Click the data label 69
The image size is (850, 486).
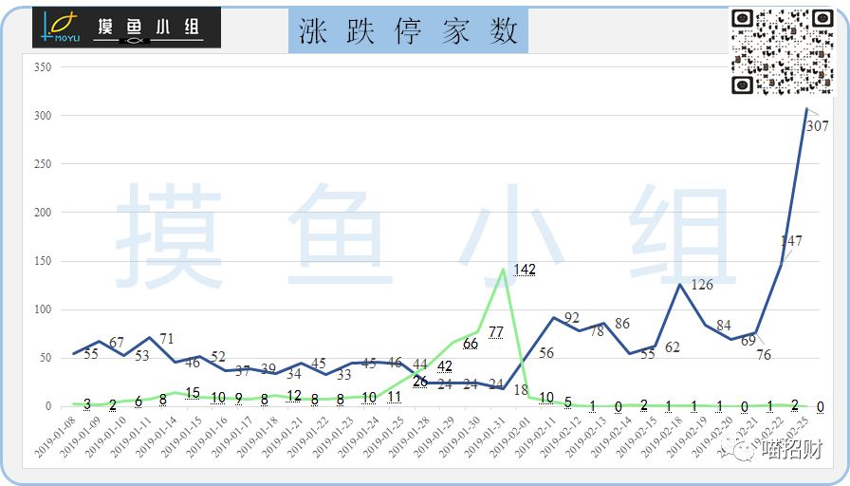pyautogui.click(x=748, y=341)
